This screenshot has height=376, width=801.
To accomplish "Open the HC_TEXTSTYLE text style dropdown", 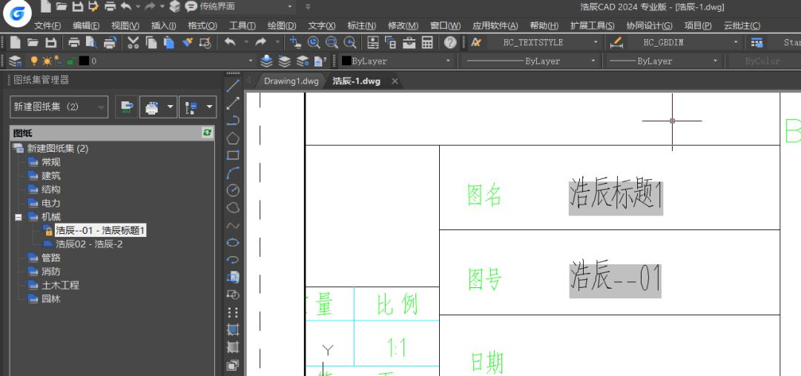I will [x=544, y=42].
